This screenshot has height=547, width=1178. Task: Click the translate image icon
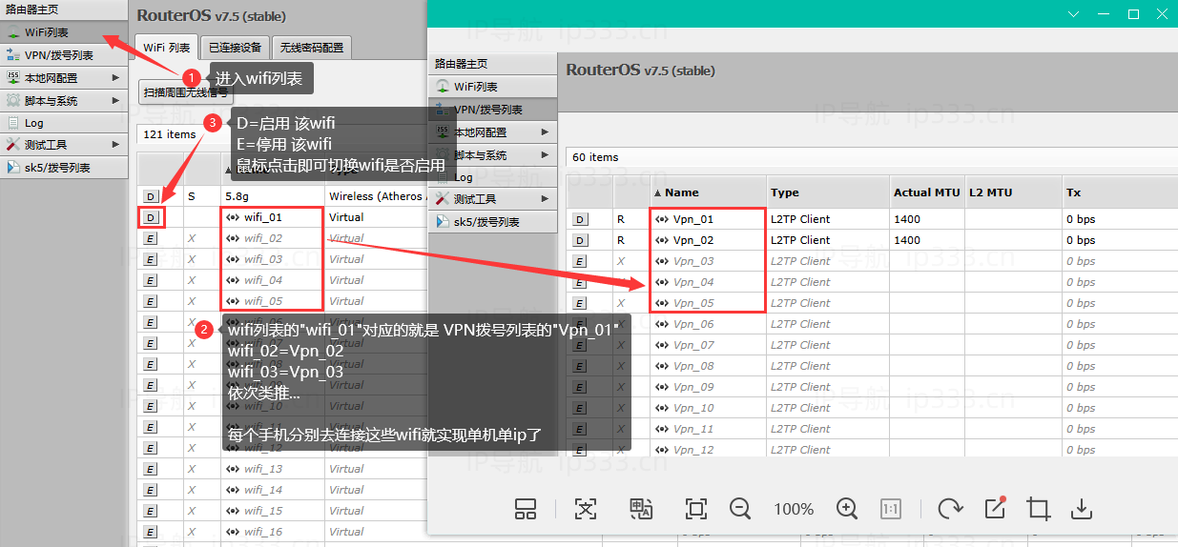pos(641,509)
